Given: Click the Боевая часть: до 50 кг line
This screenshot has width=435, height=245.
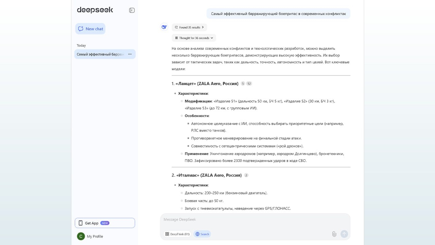Looking at the screenshot, I should [204, 200].
